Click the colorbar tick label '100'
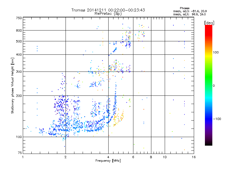228x171 pixels. point(216,52)
